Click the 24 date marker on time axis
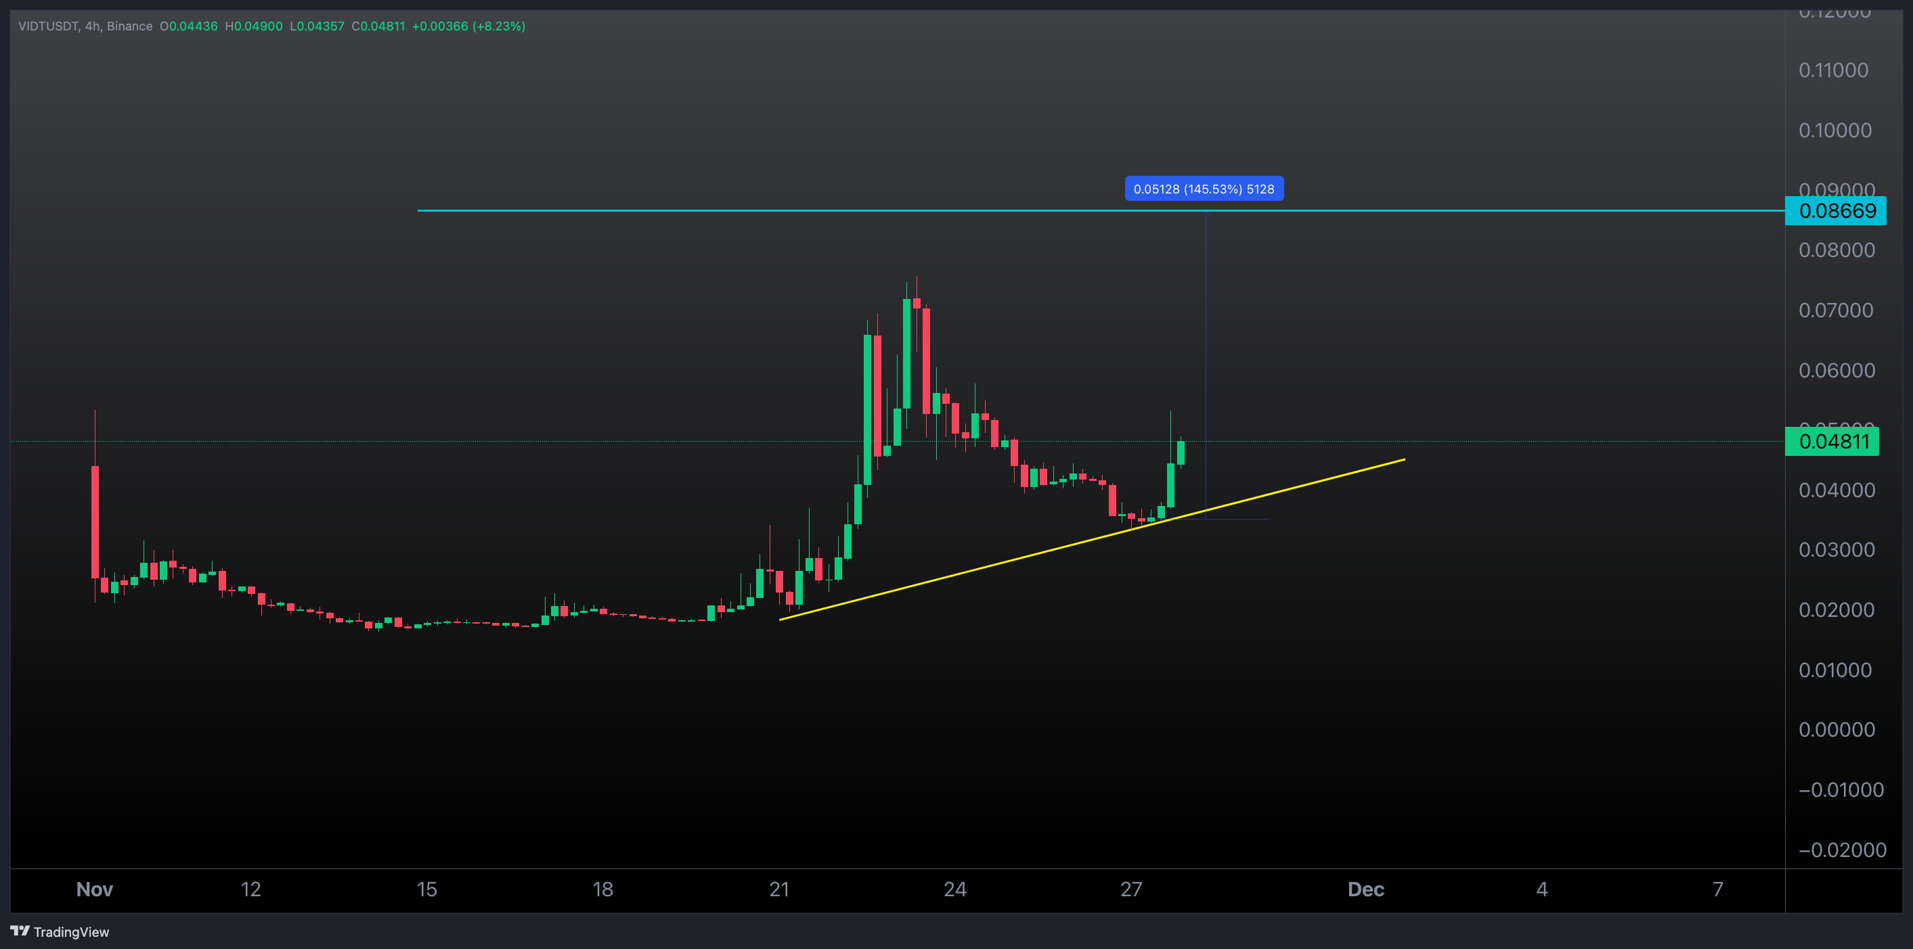 pyautogui.click(x=954, y=889)
